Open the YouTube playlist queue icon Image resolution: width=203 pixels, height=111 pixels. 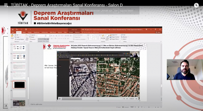click(x=6, y=5)
